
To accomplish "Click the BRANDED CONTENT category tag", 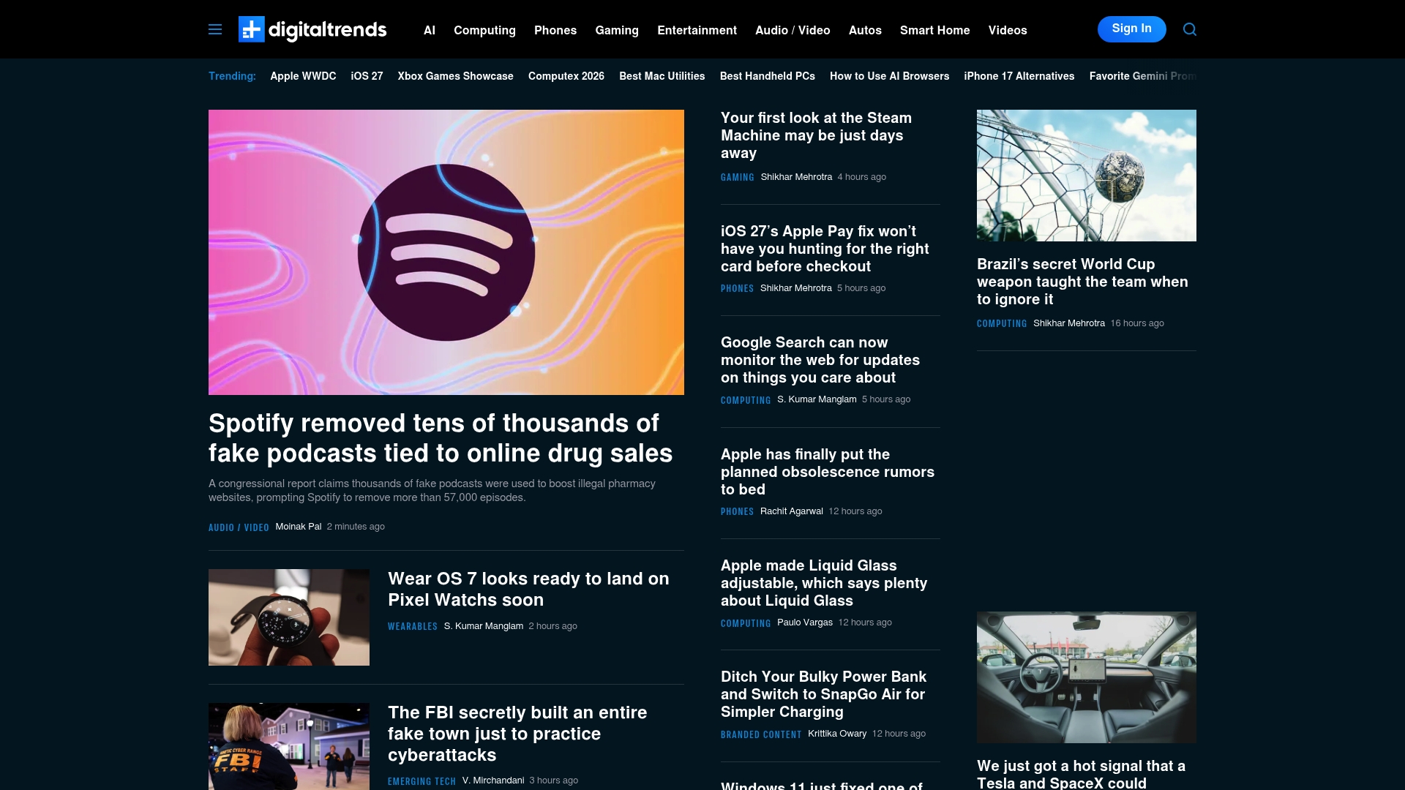I will tap(761, 735).
